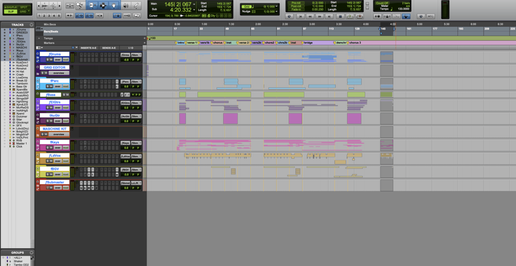
Task: Switch to GRID edit mode
Action: (x=23, y=12)
